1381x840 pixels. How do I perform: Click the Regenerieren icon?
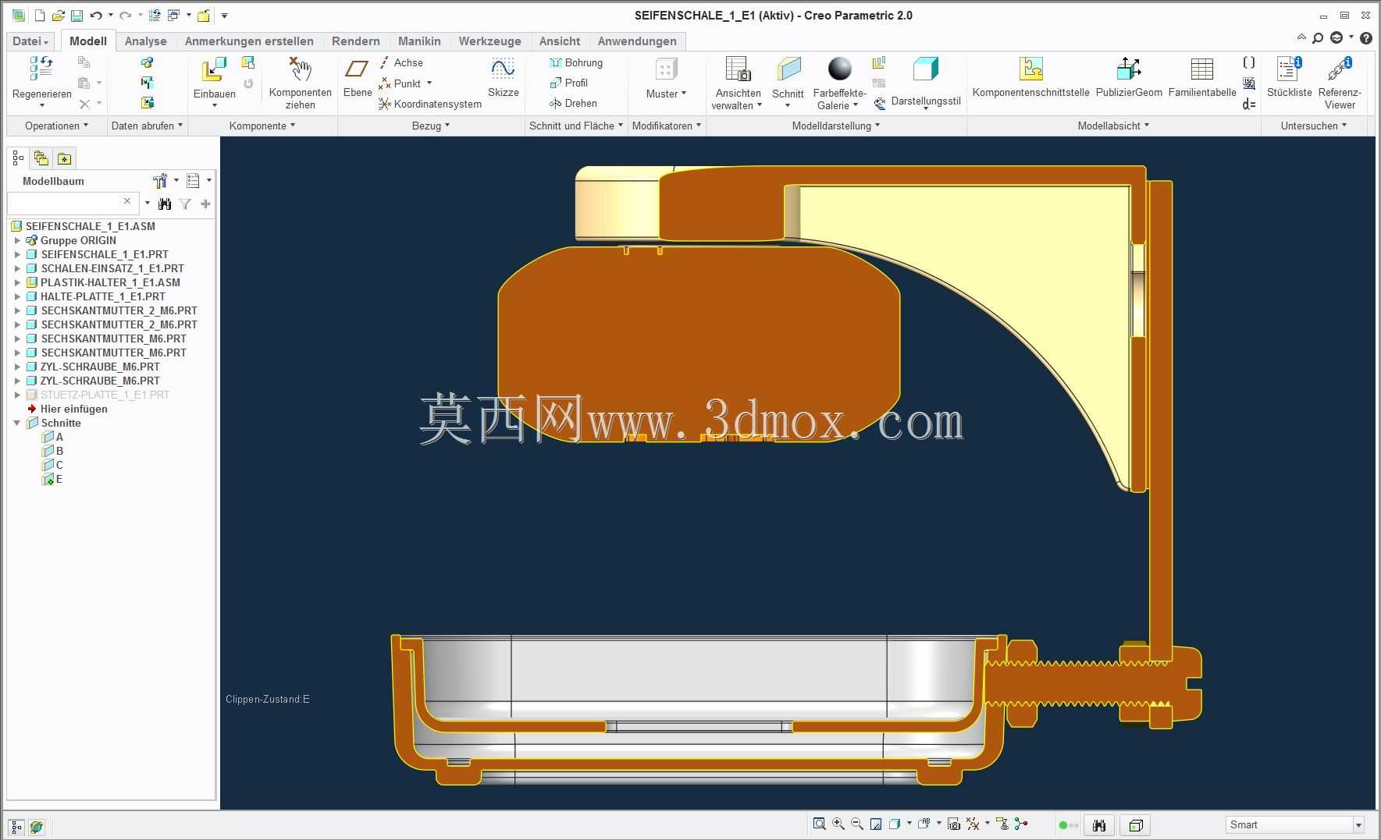coord(41,69)
